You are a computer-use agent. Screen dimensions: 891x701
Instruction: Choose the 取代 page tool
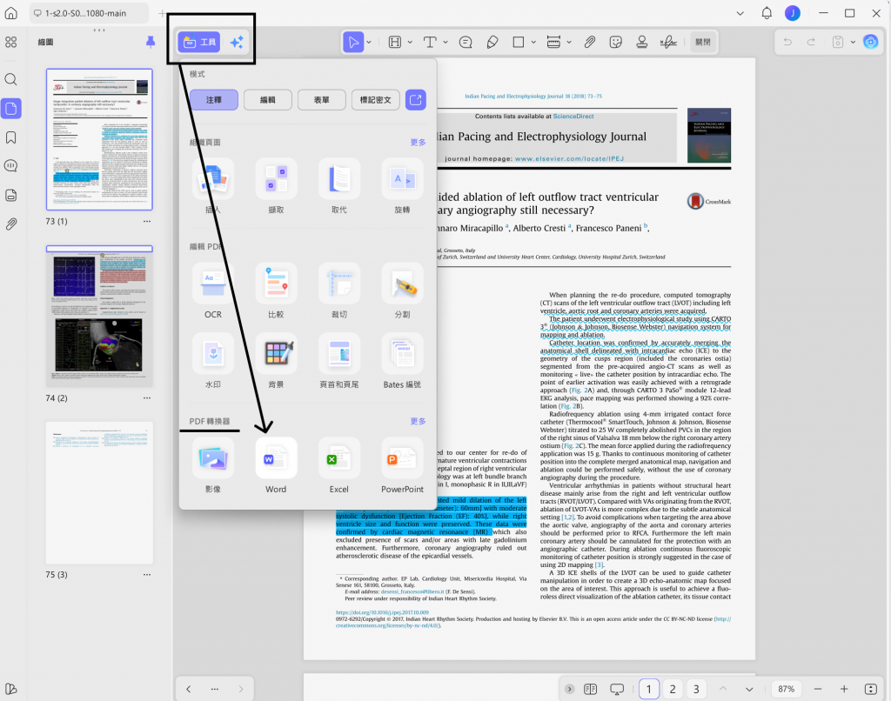click(339, 187)
